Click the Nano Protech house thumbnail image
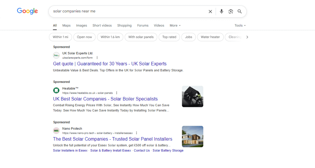315x168 pixels. [x=193, y=136]
